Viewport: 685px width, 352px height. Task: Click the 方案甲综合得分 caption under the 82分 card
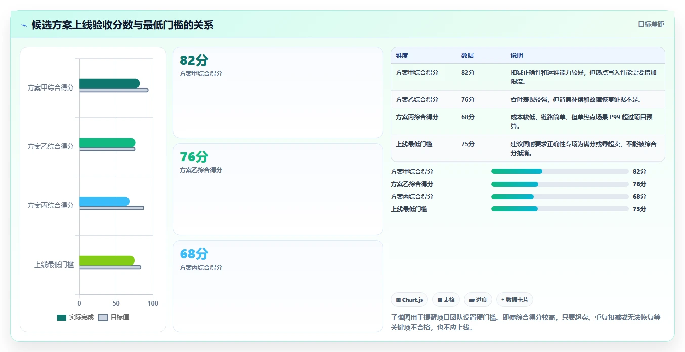point(201,74)
